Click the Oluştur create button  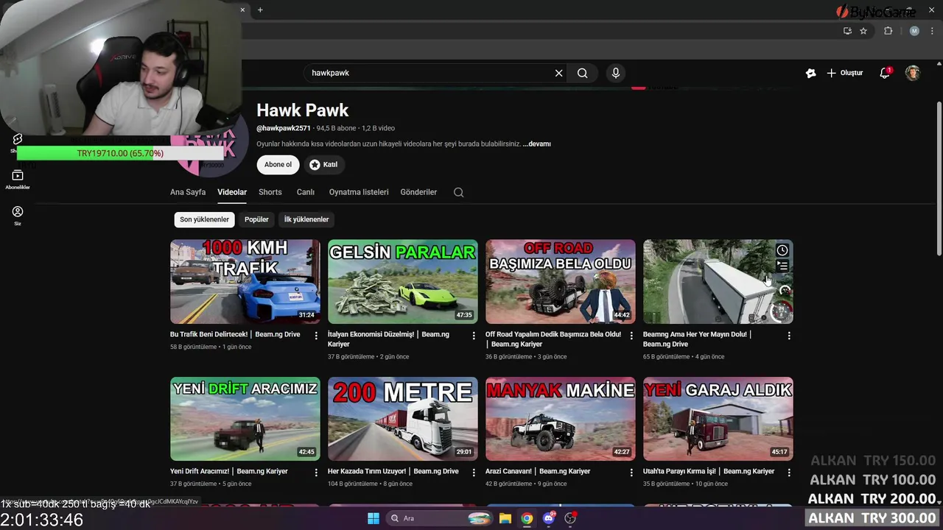pos(845,73)
